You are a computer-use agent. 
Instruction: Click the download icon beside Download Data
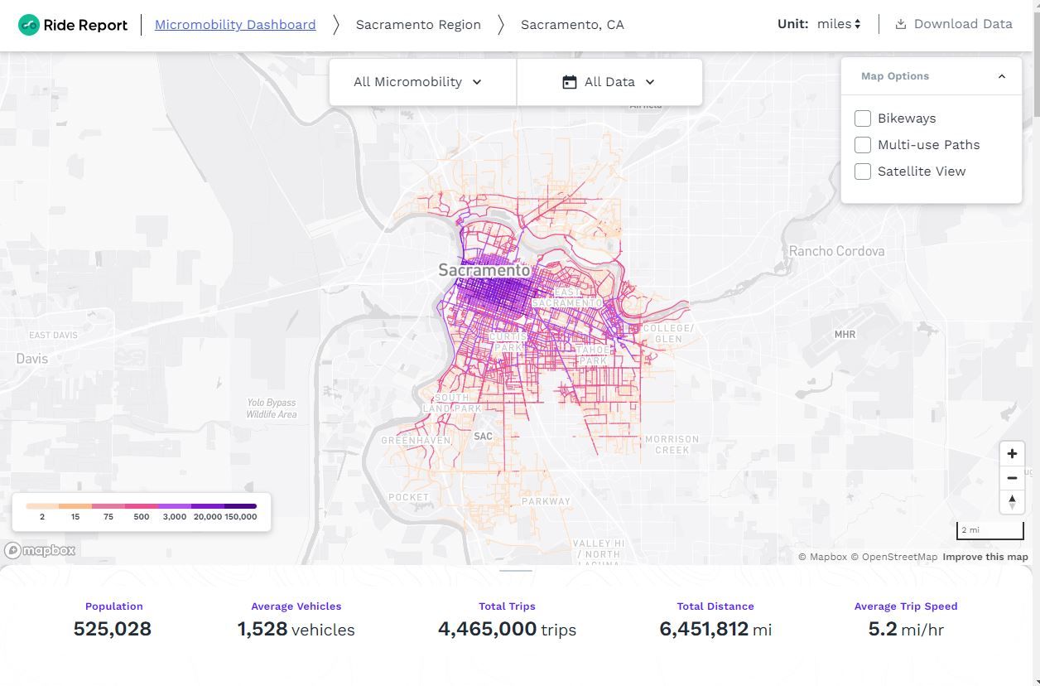[x=900, y=24]
